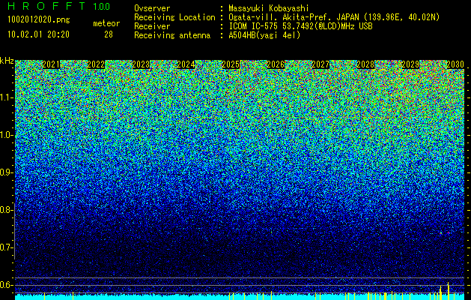Click the Ovserver field label
Screen dimensions: 471x300
pos(152,8)
